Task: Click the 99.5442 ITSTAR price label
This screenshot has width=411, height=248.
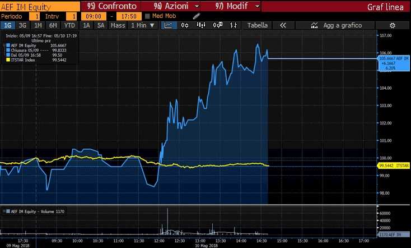Action: (x=394, y=166)
